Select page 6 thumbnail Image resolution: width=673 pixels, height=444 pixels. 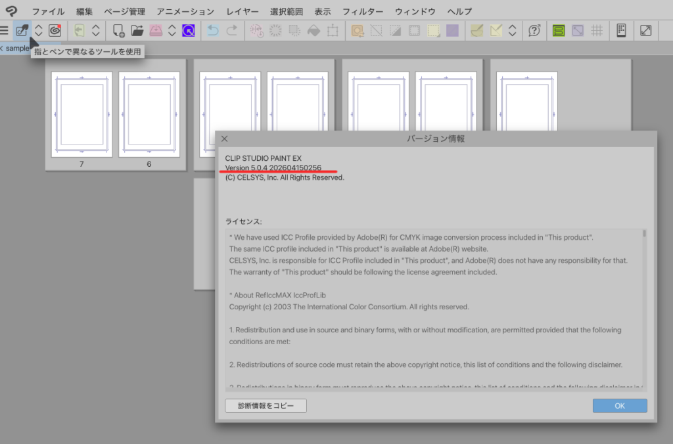(149, 114)
